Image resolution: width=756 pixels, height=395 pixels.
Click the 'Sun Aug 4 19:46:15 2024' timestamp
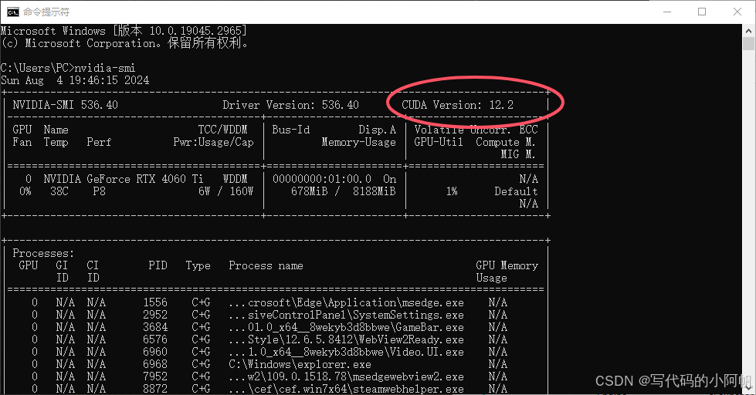pyautogui.click(x=75, y=80)
